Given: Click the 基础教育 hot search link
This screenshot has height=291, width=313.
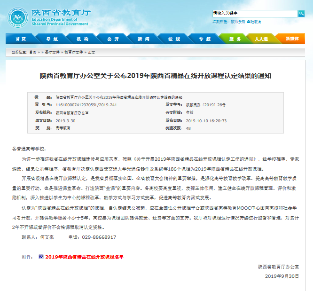Looking at the screenshot, I should (254, 22).
